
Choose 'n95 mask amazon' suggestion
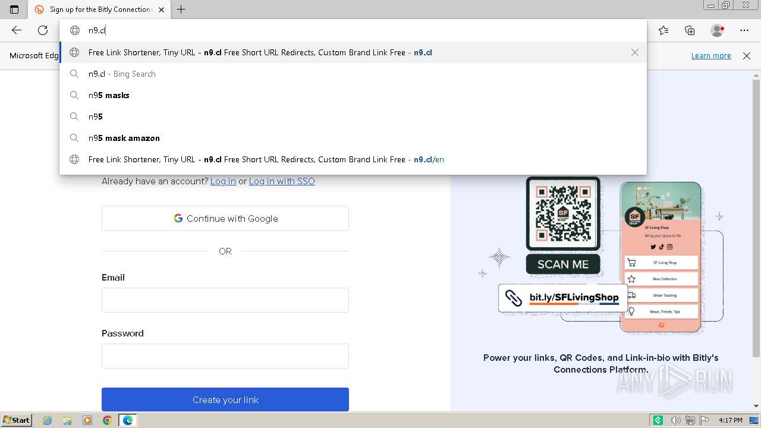(x=353, y=138)
